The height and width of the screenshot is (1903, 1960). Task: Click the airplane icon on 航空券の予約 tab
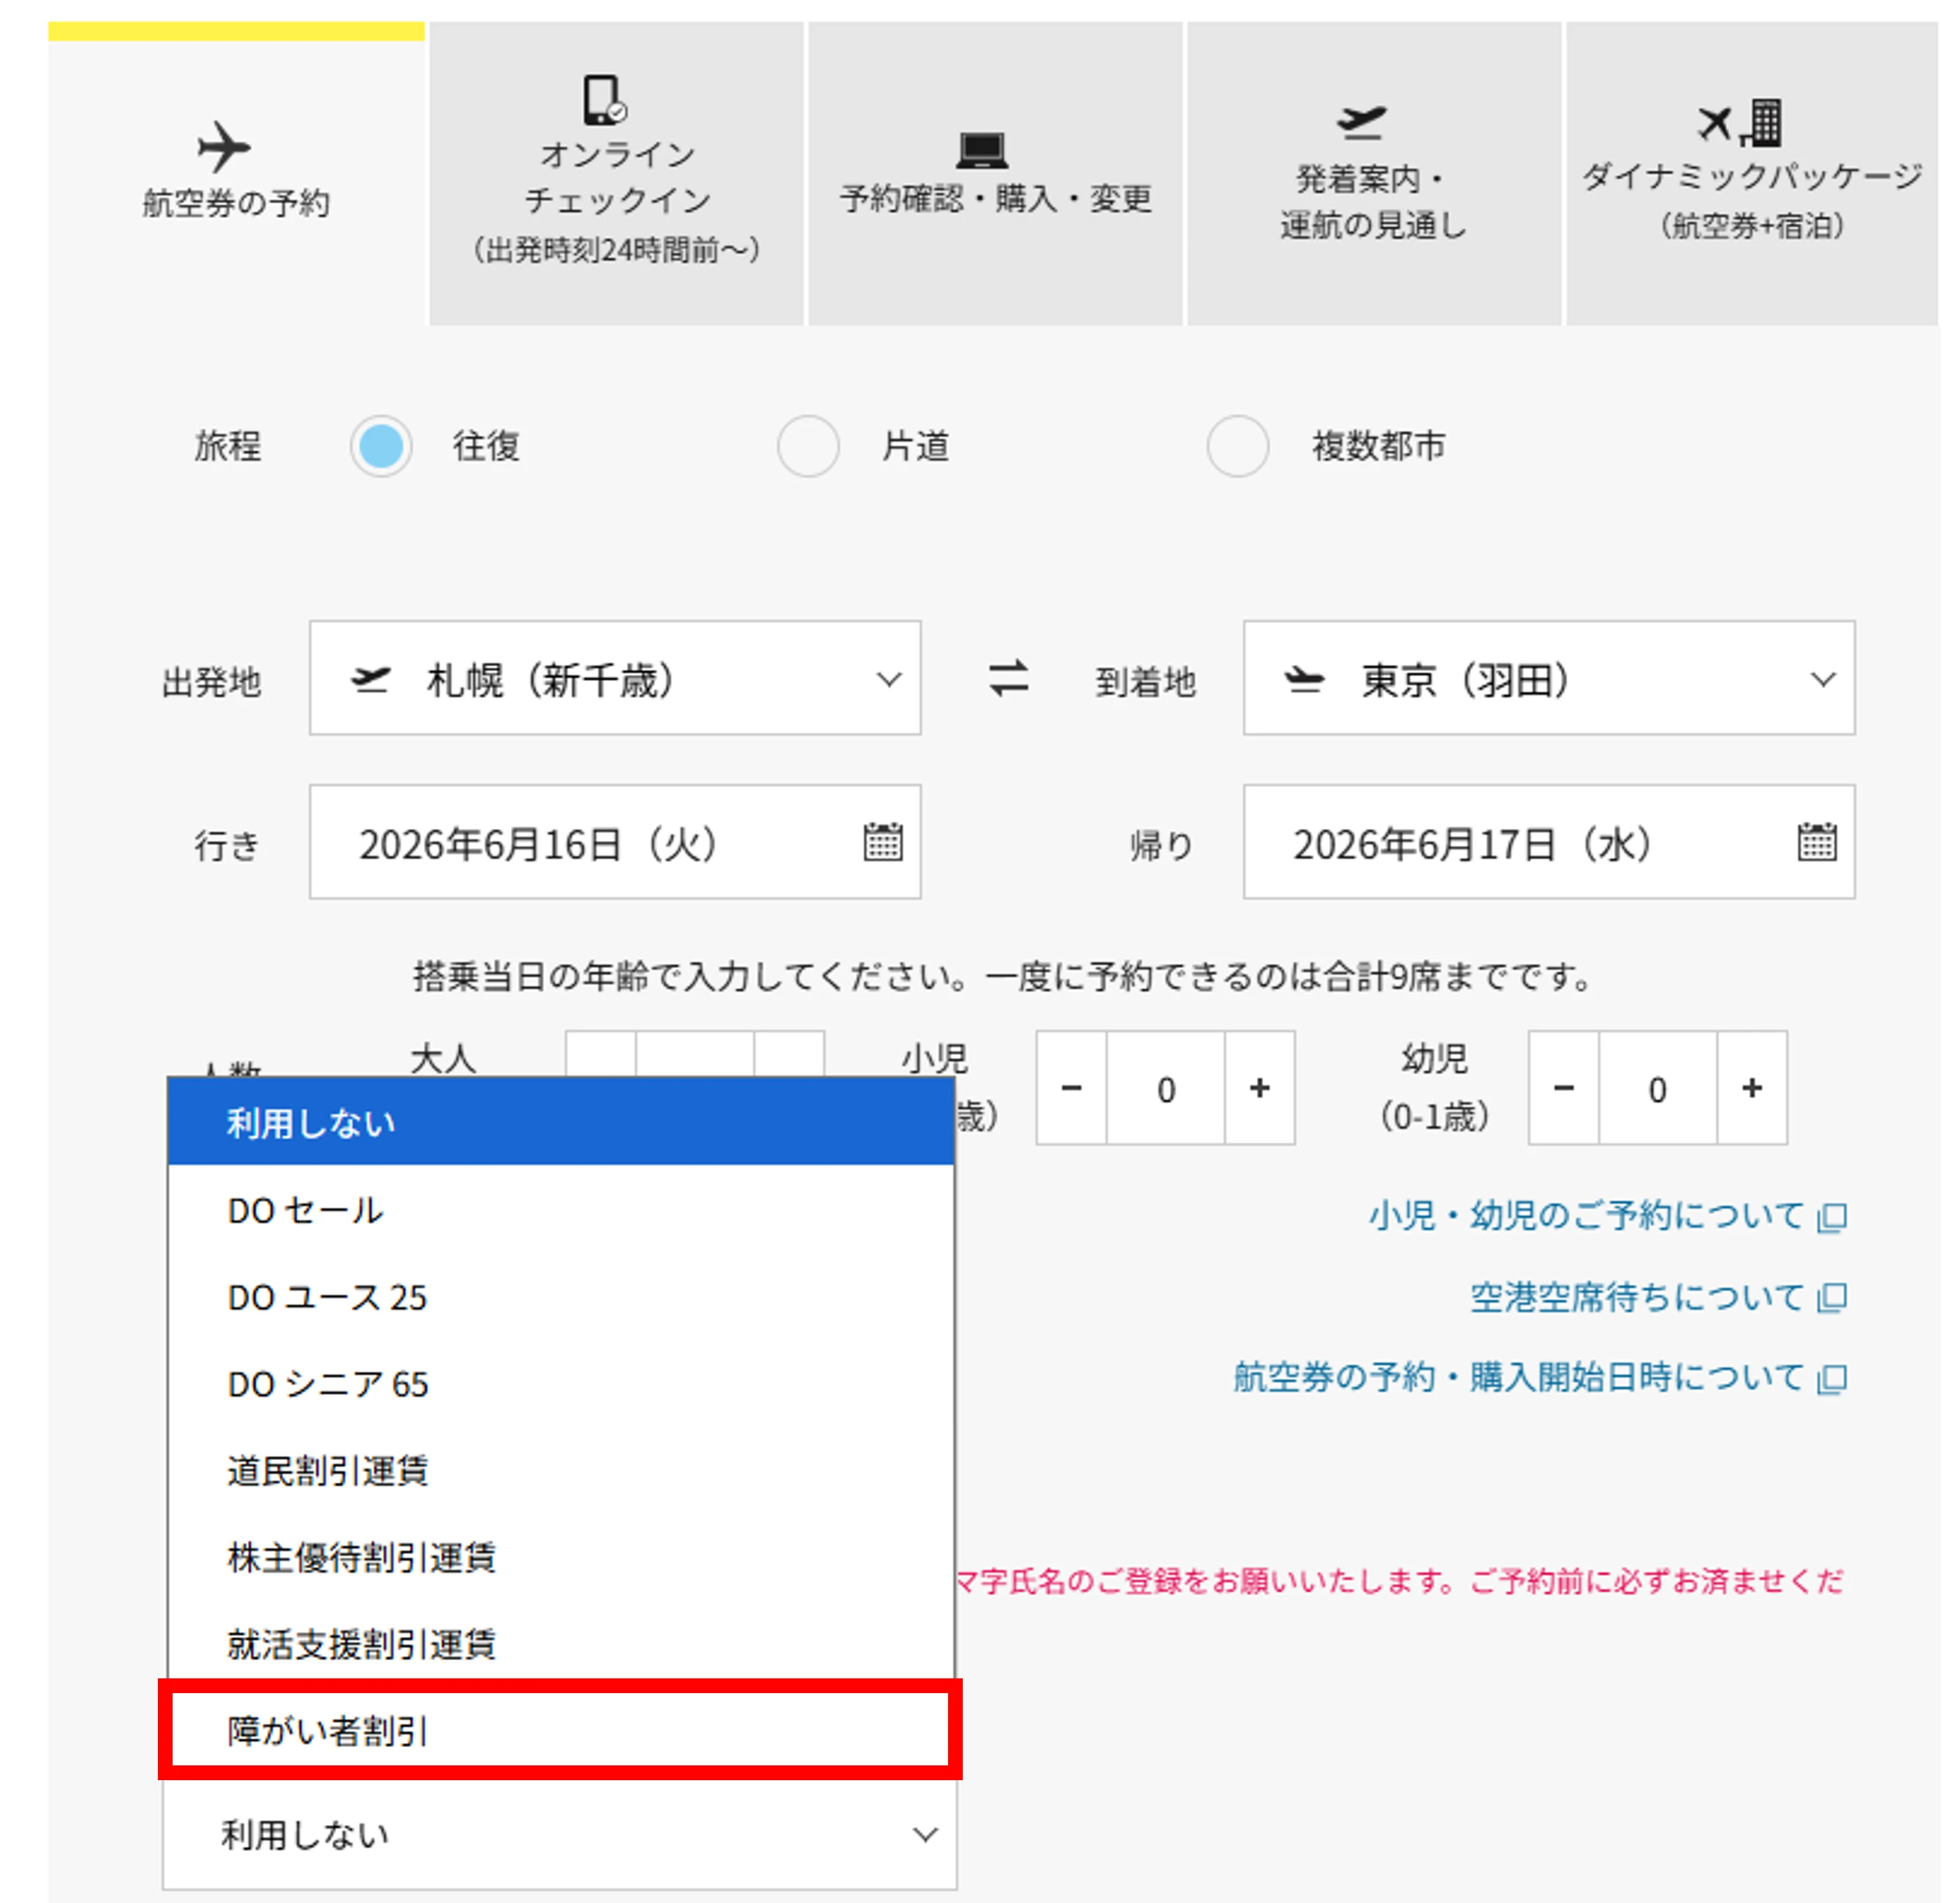click(224, 147)
